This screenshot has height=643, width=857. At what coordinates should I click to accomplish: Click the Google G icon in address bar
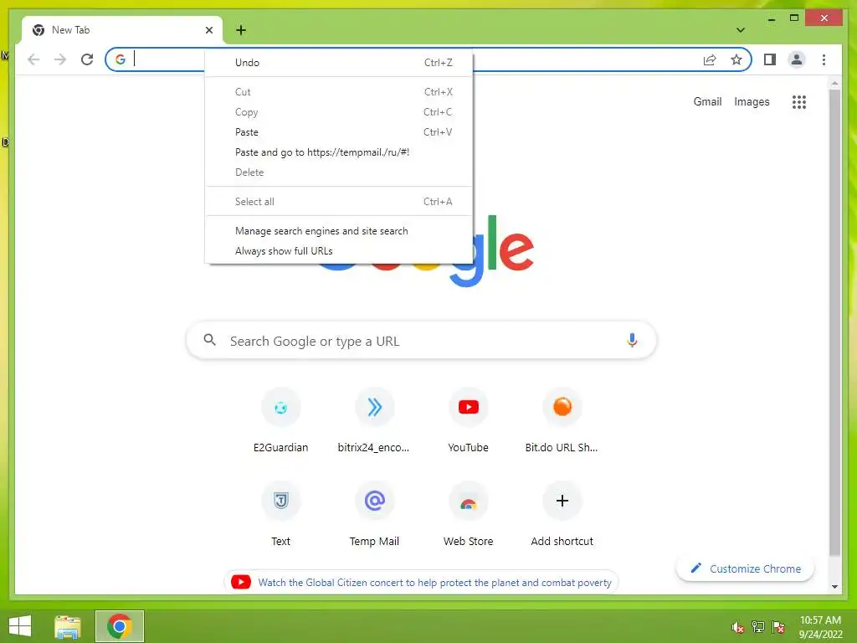121,59
